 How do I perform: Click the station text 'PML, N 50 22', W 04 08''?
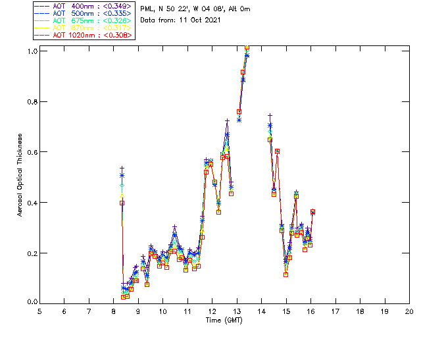pos(183,9)
